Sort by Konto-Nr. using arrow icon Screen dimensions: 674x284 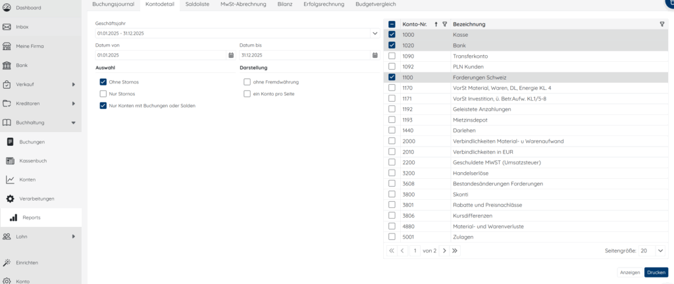[x=436, y=24]
